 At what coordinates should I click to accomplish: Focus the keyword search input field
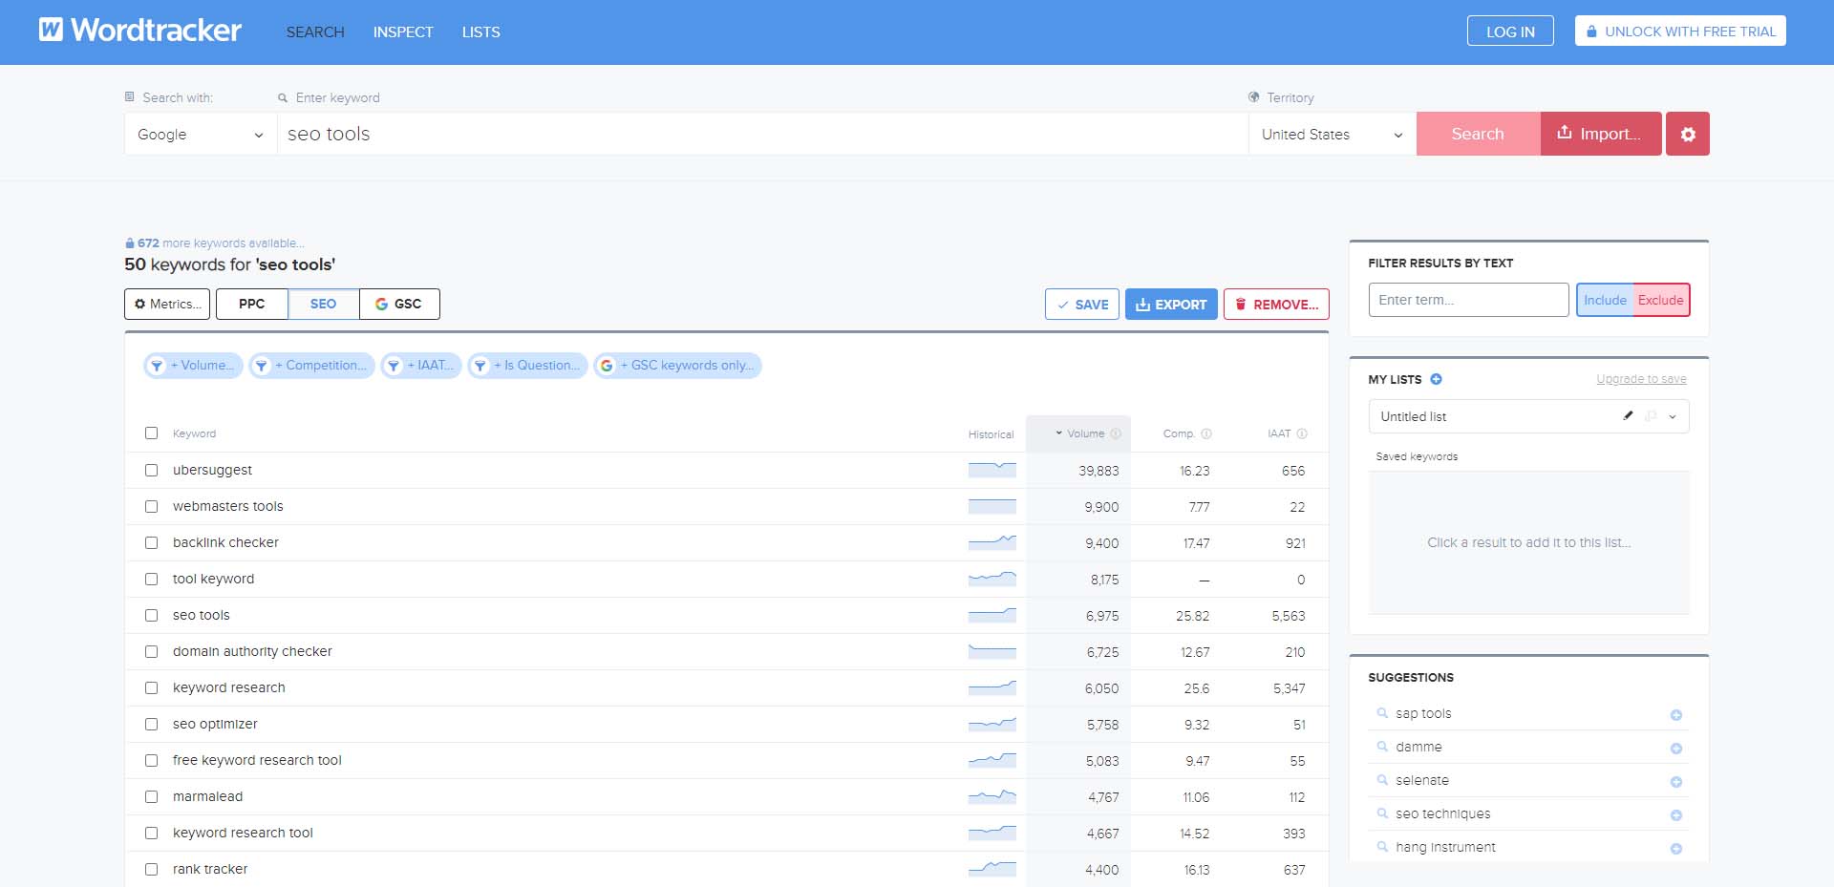coord(762,134)
